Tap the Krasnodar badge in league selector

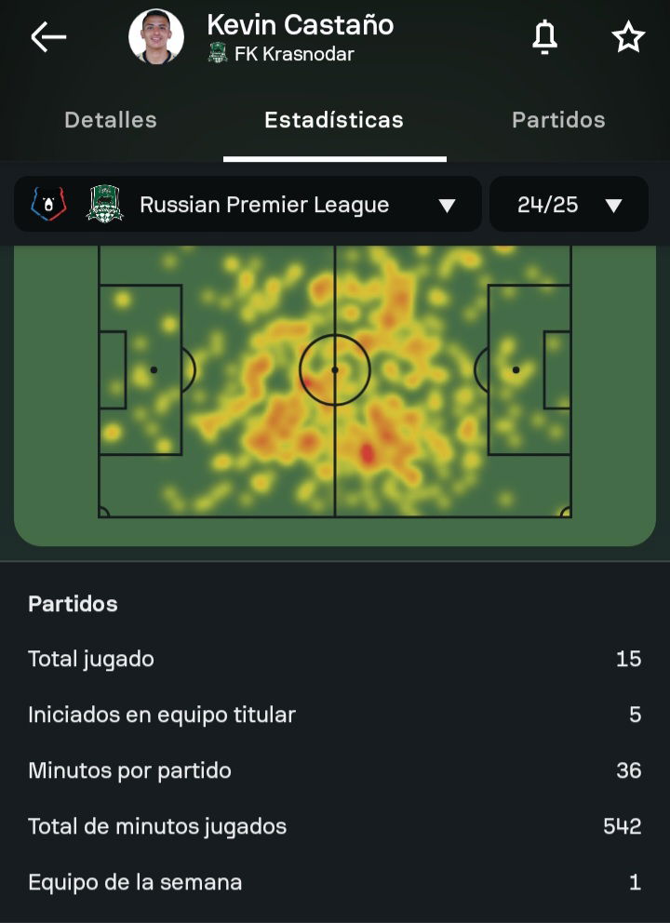coord(105,204)
